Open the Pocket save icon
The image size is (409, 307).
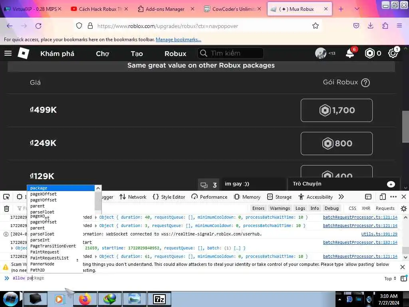point(356,26)
